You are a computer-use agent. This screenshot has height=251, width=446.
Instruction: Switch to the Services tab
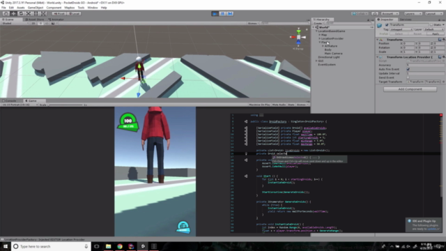(406, 20)
